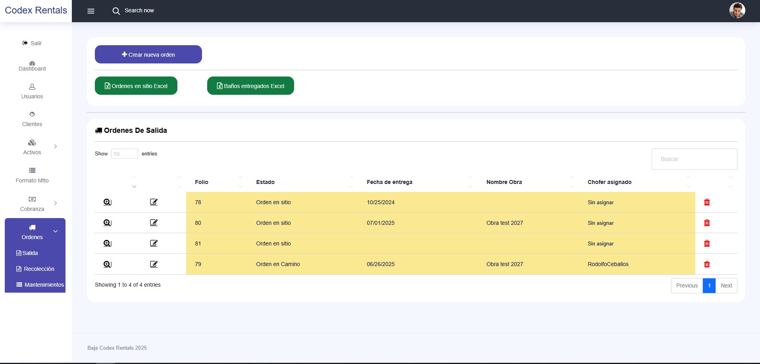Expand the Activos submenu chevron

pos(56,146)
